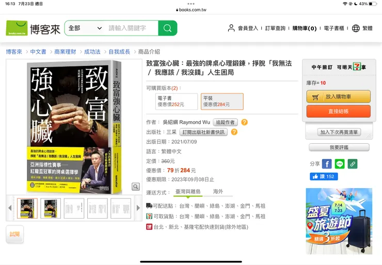Click the zoom magnifier on cover image
Viewport: 382px width, 265px height.
pos(136,187)
